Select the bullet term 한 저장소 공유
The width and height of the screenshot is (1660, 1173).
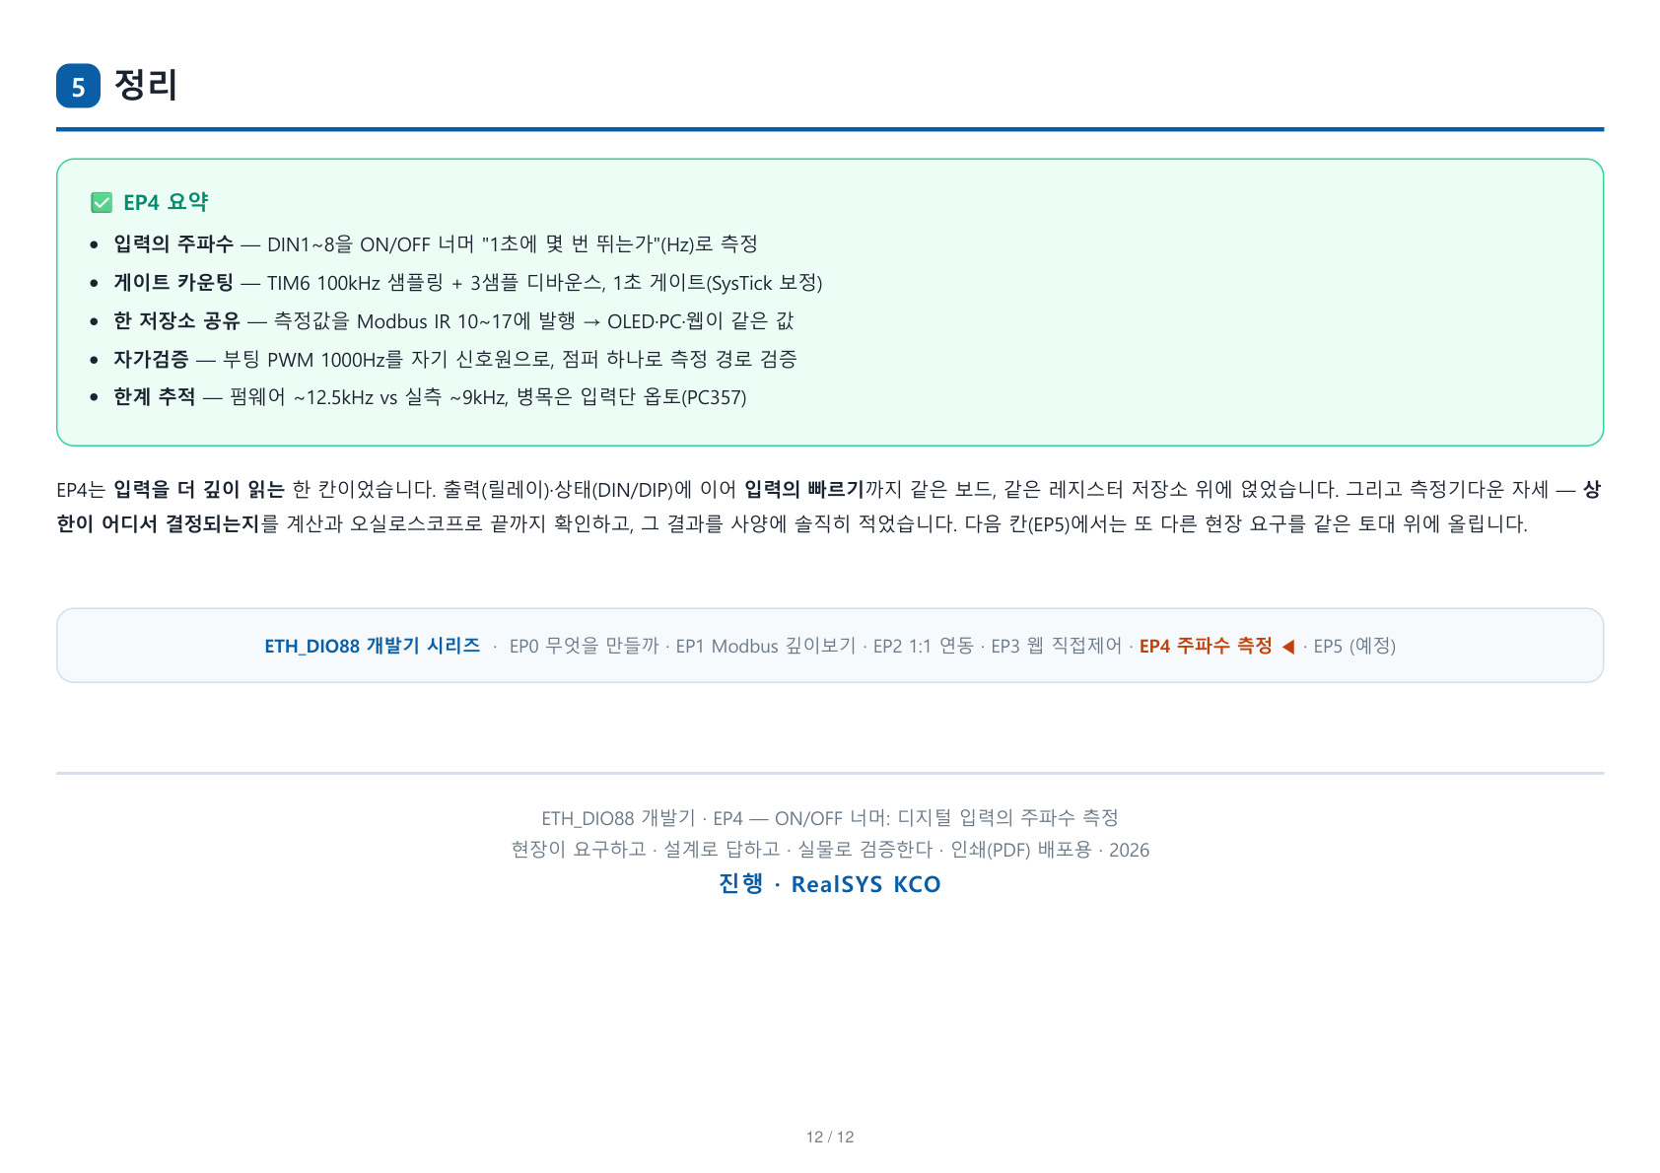pyautogui.click(x=176, y=321)
